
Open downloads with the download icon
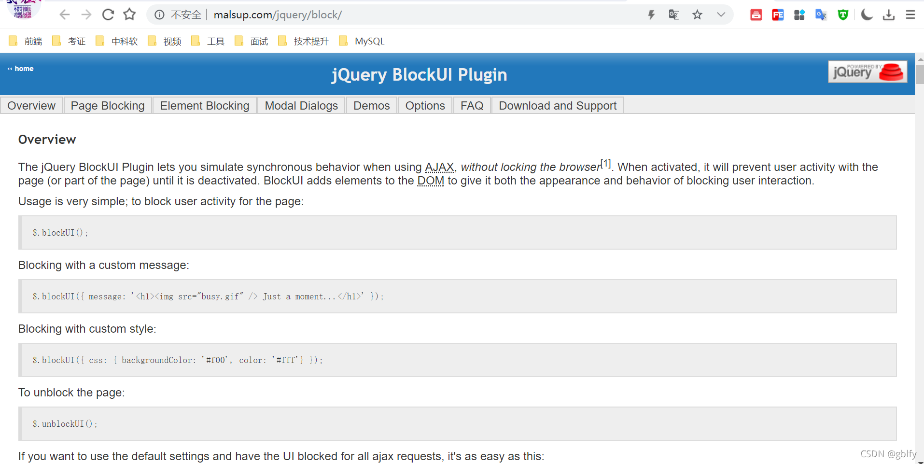(889, 15)
